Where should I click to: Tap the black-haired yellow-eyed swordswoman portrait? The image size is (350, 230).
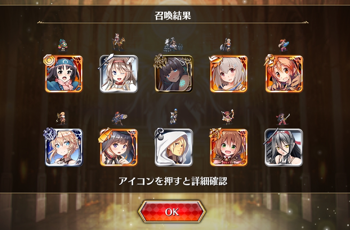[284, 148]
